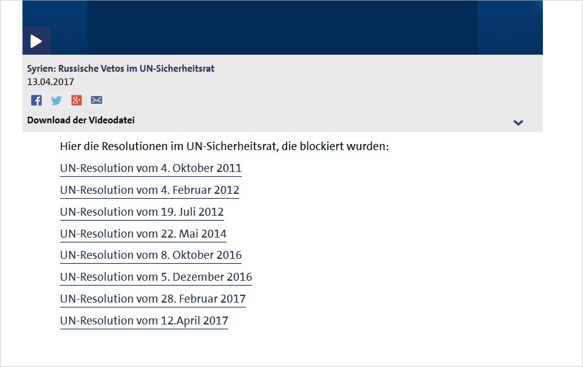This screenshot has width=583, height=367.
Task: Open UN-Resolution vom 8. Oktober 2016
Action: coord(151,255)
